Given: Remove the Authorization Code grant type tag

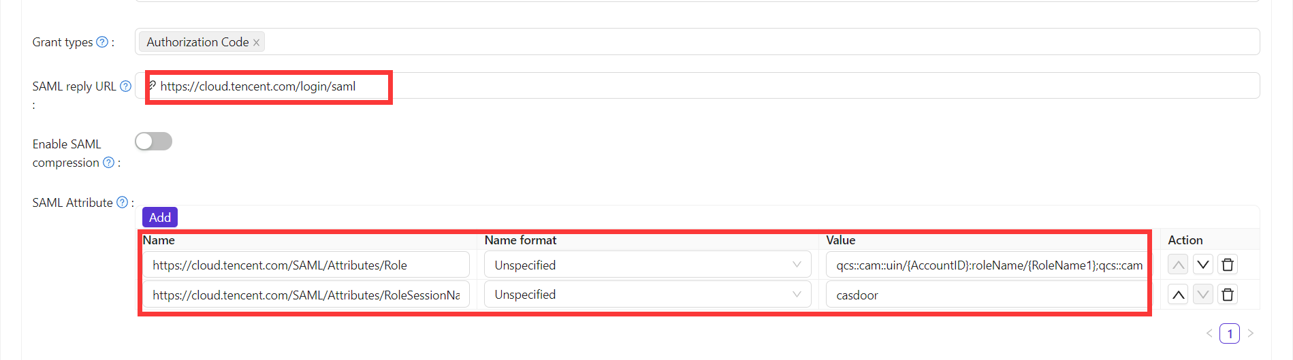Looking at the screenshot, I should (257, 43).
